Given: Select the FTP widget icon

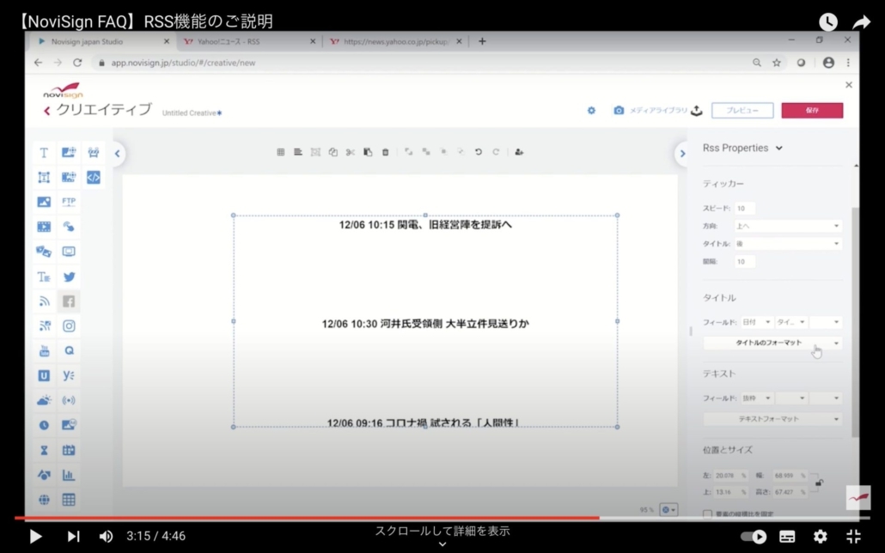Looking at the screenshot, I should pyautogui.click(x=69, y=202).
